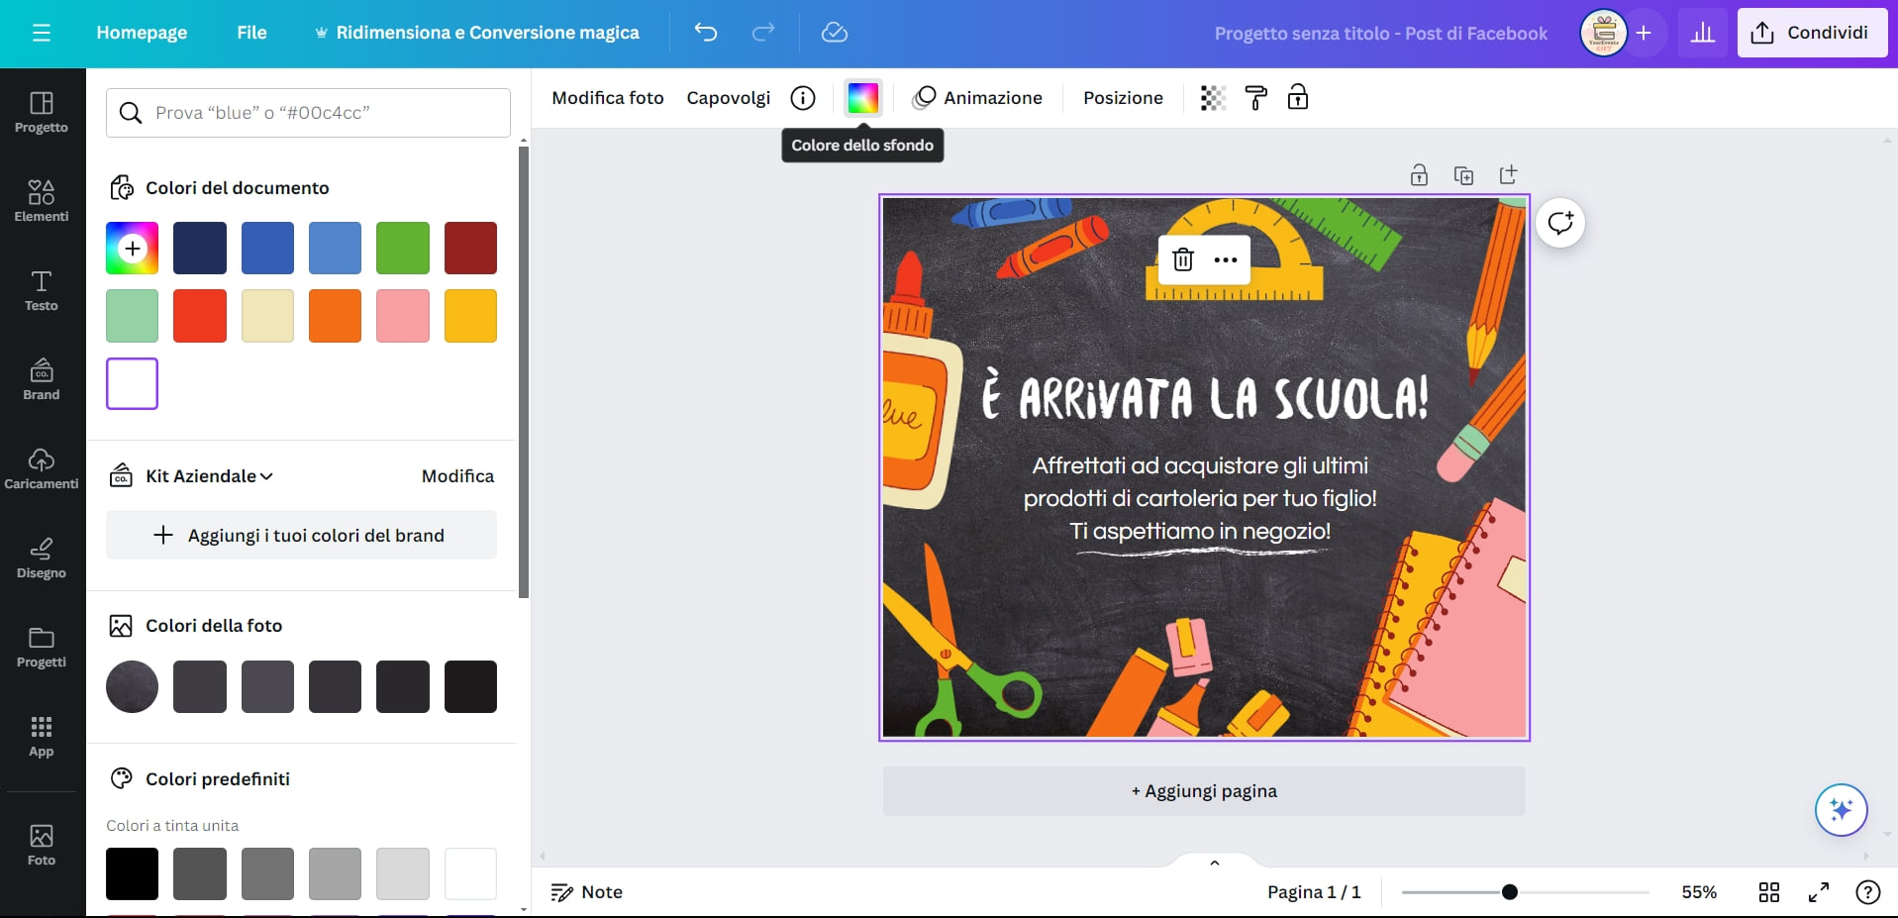Open Ridimensiona e Conversione magica

click(477, 33)
